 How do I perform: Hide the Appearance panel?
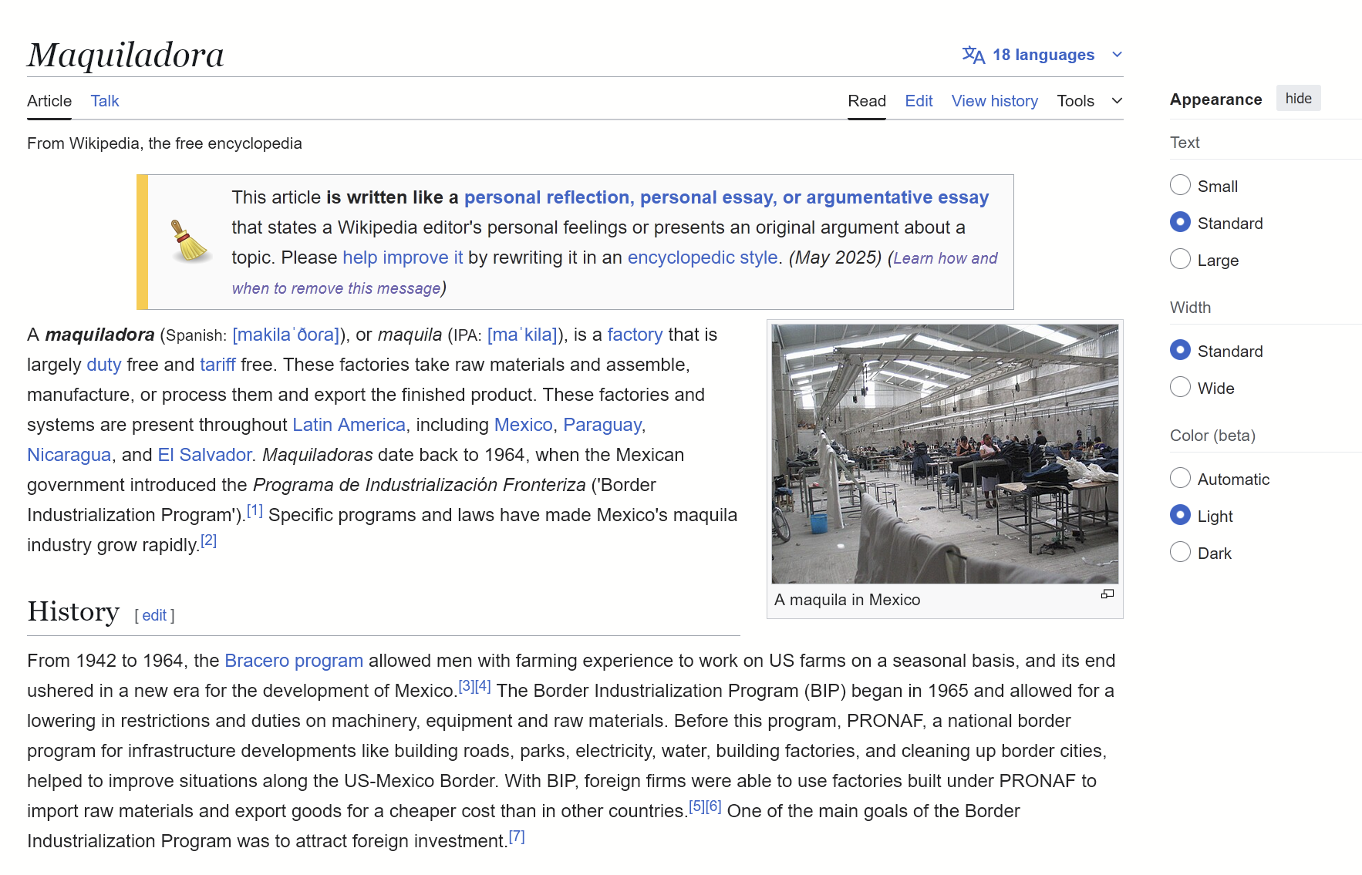pos(1298,99)
